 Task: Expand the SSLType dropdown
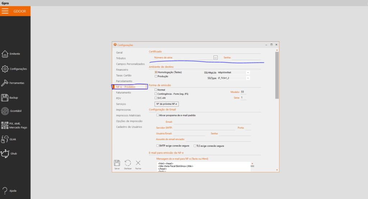(248, 78)
